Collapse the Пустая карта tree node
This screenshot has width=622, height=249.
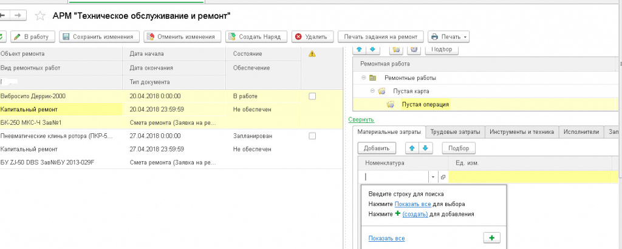coord(372,91)
